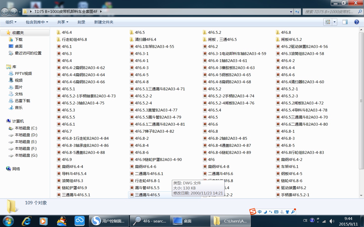Click the Forward navigation arrow
The image size is (364, 227).
tap(14, 12)
